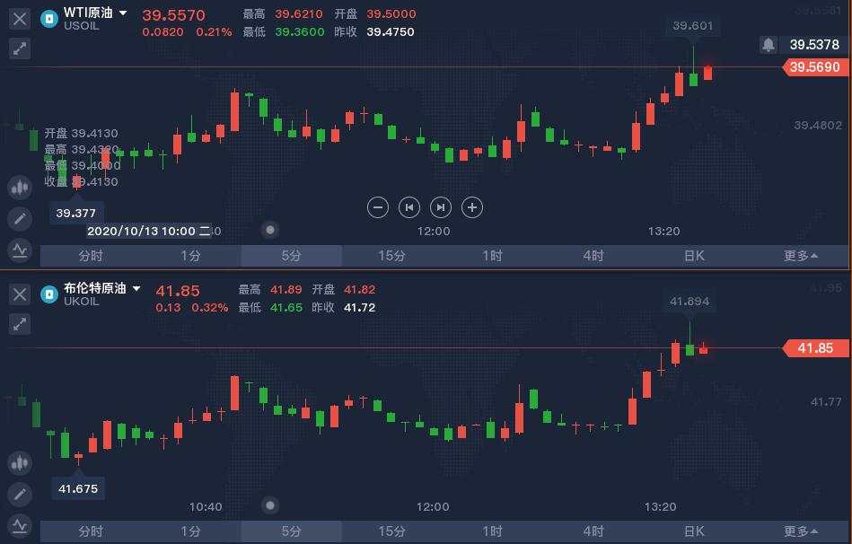Zoom in WTI chart with plus button
Screen dimensions: 852x544
(x=472, y=207)
